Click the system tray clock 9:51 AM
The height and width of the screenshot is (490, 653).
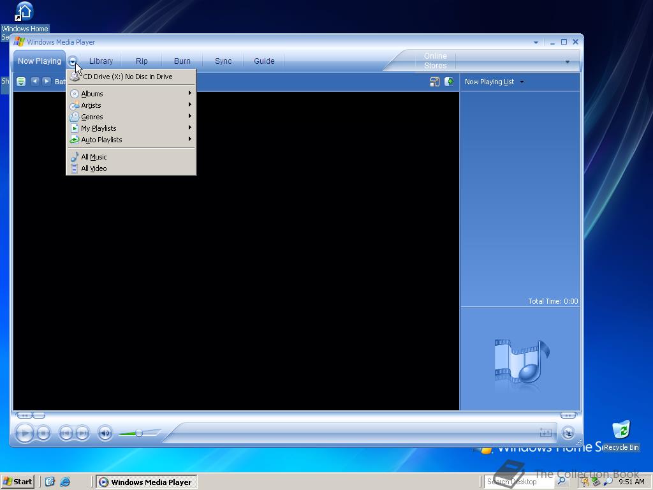coord(631,482)
